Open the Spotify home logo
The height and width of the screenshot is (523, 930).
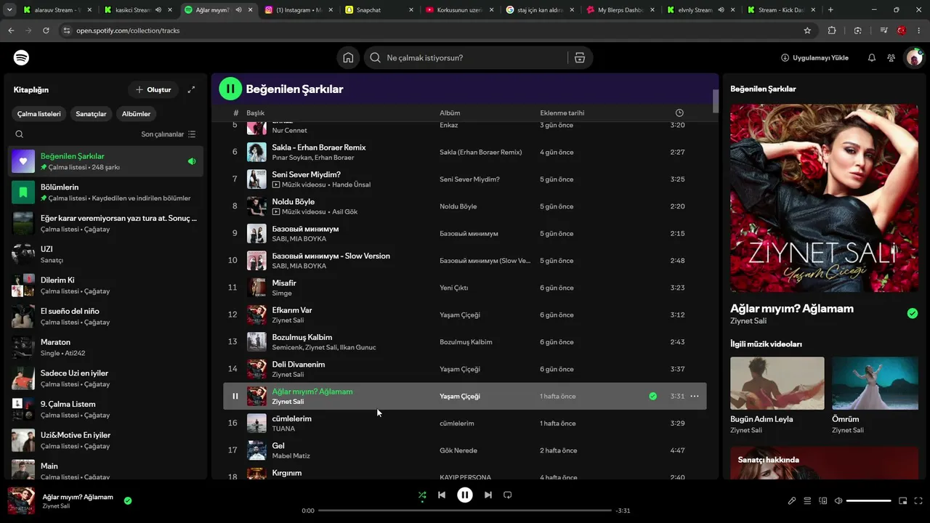(21, 57)
